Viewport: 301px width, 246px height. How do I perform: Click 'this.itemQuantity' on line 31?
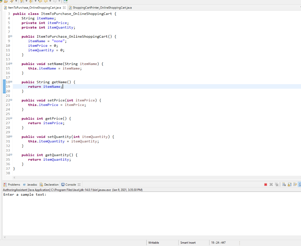(46, 141)
